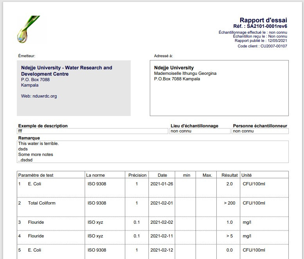Click recipient heading 'Ndejje University'

pos(174,68)
